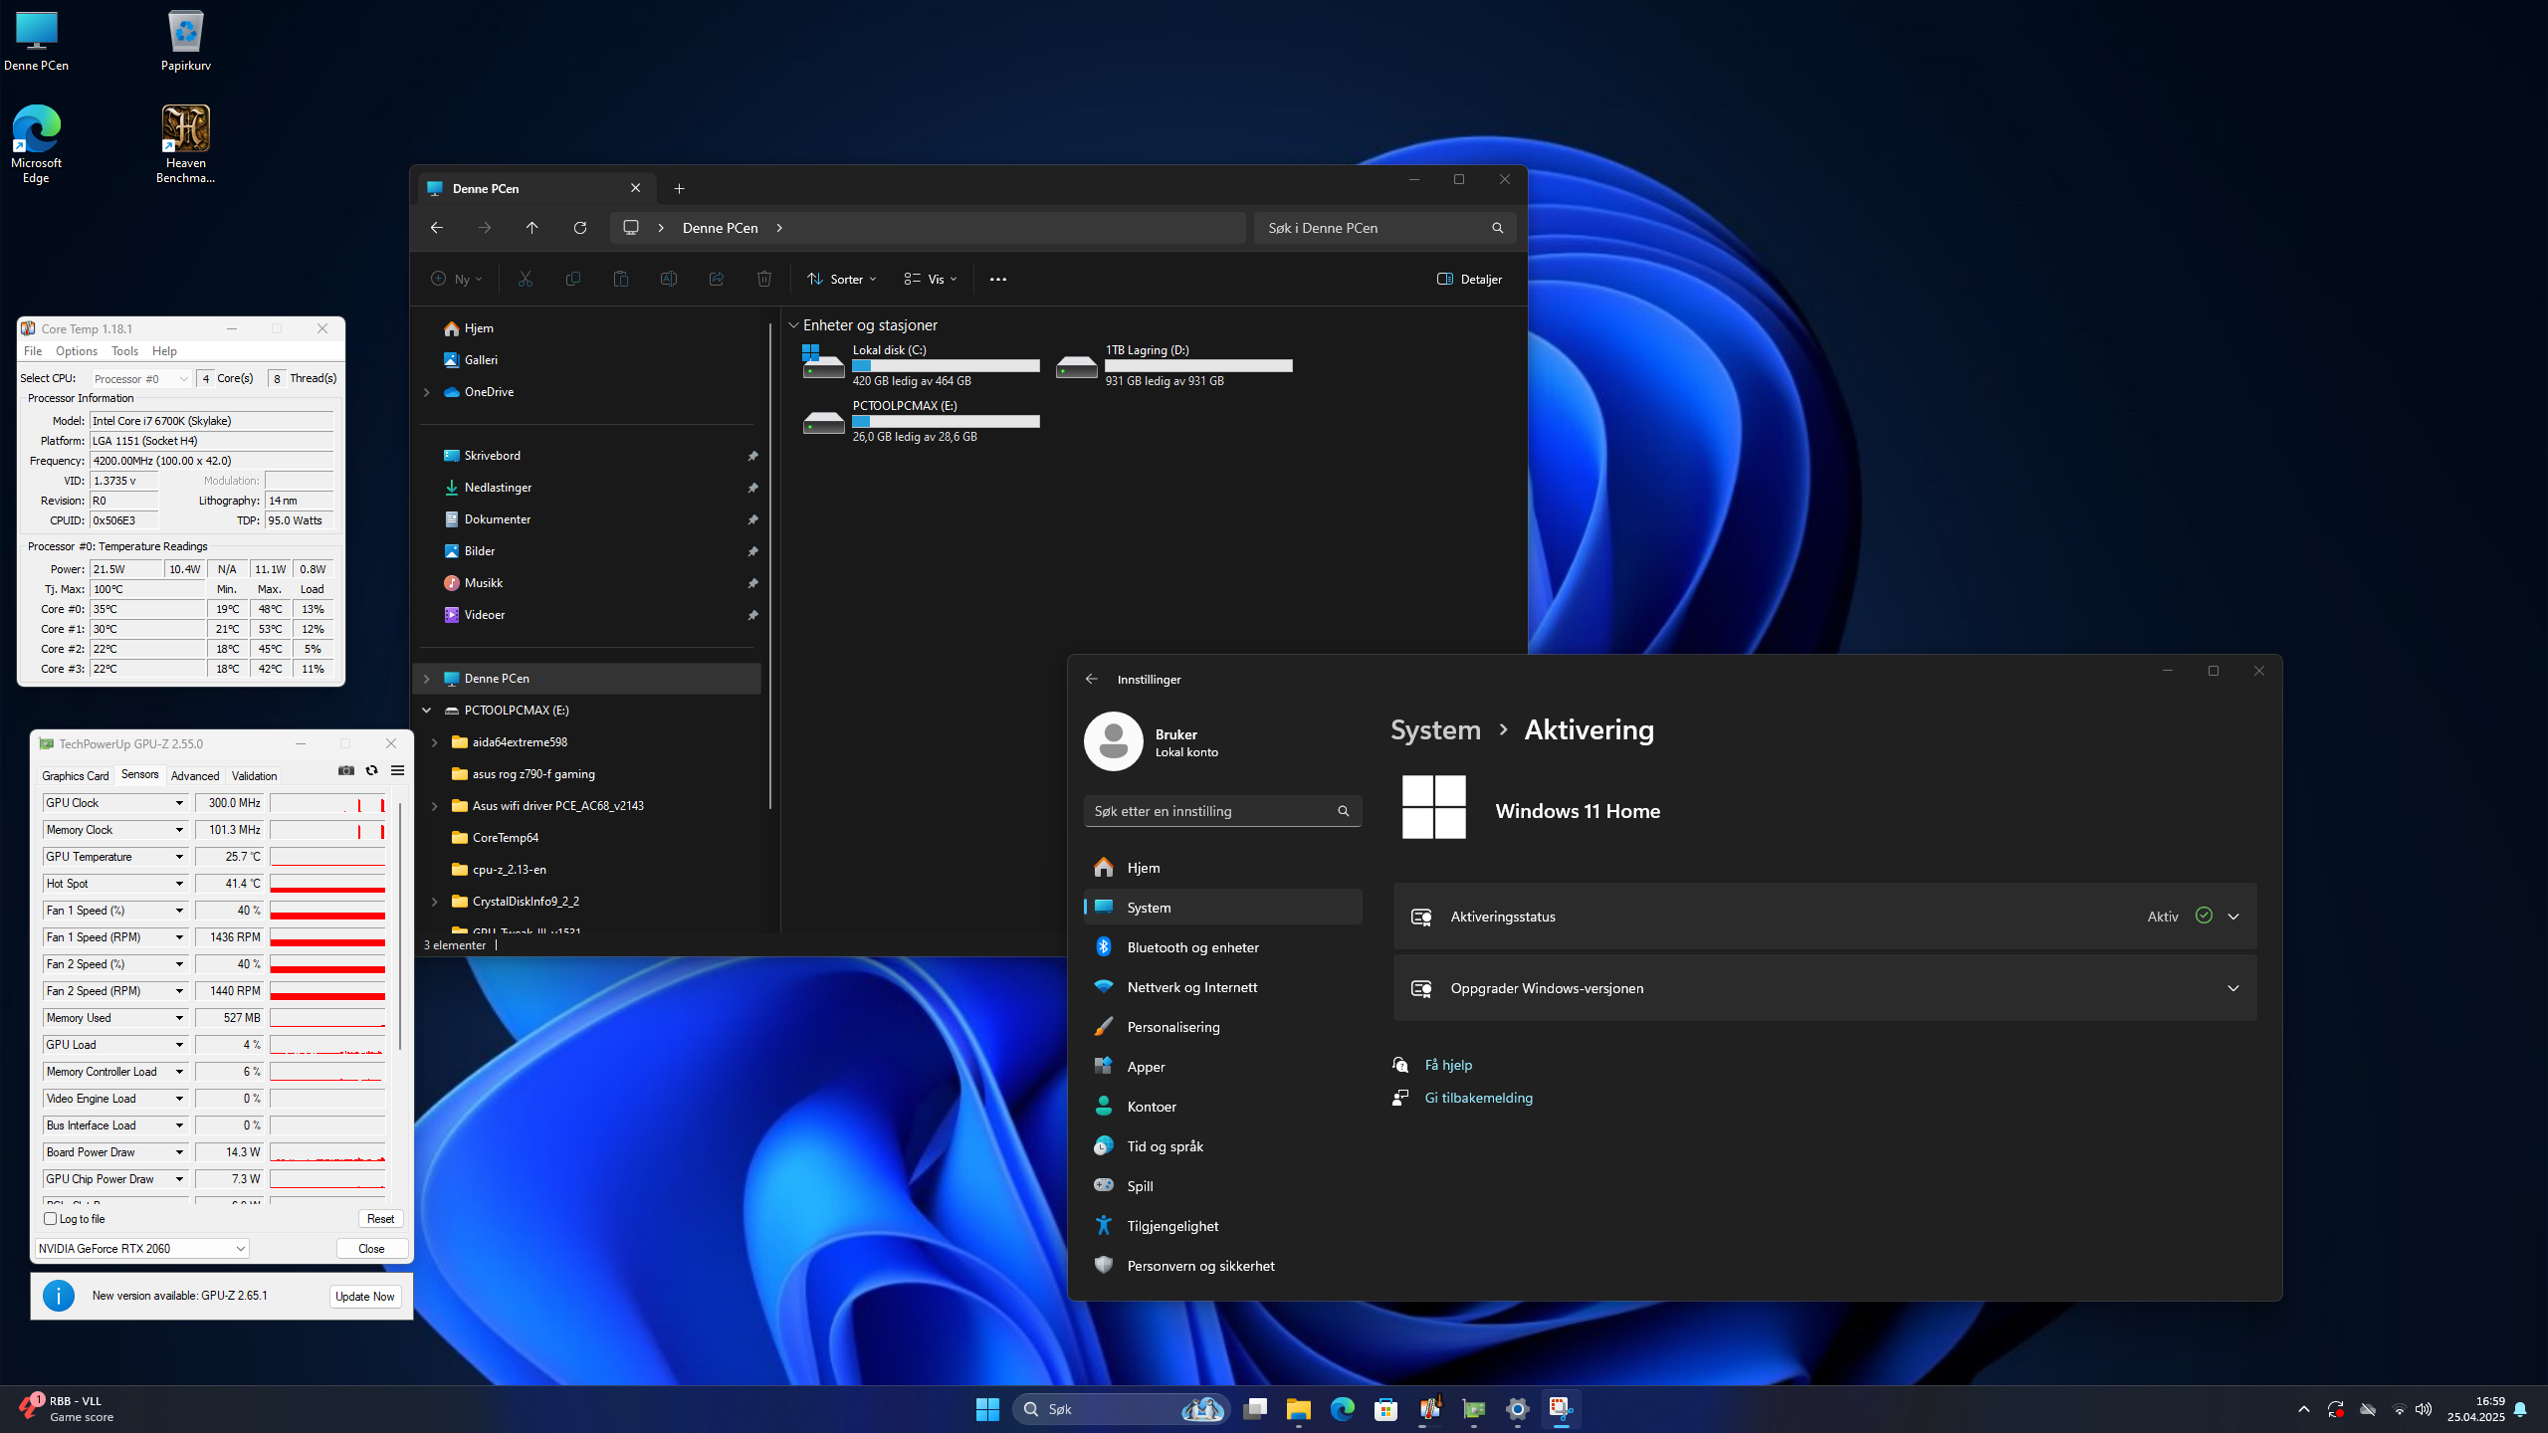Switch to GPU-Z Advanced tab
Image resolution: width=2548 pixels, height=1433 pixels.
tap(195, 775)
